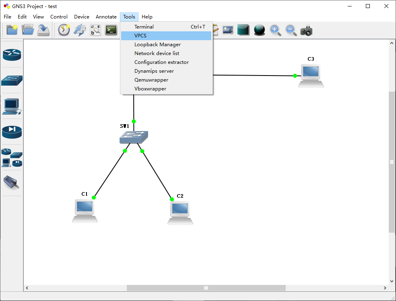This screenshot has height=301, width=396.
Task: Click the C1 node label
Action: pos(85,194)
